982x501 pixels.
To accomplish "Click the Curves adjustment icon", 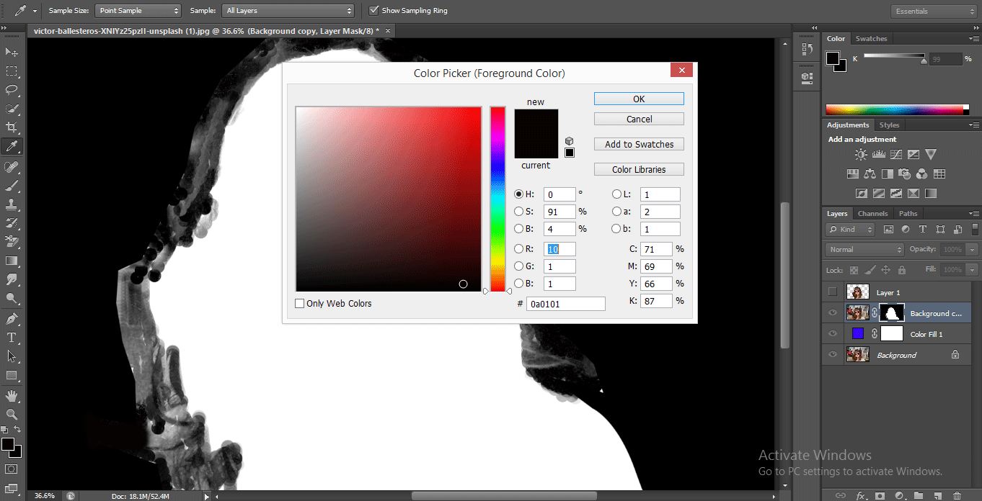I will [x=895, y=154].
